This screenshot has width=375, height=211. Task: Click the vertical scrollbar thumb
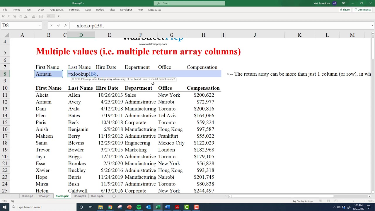(x=373, y=48)
